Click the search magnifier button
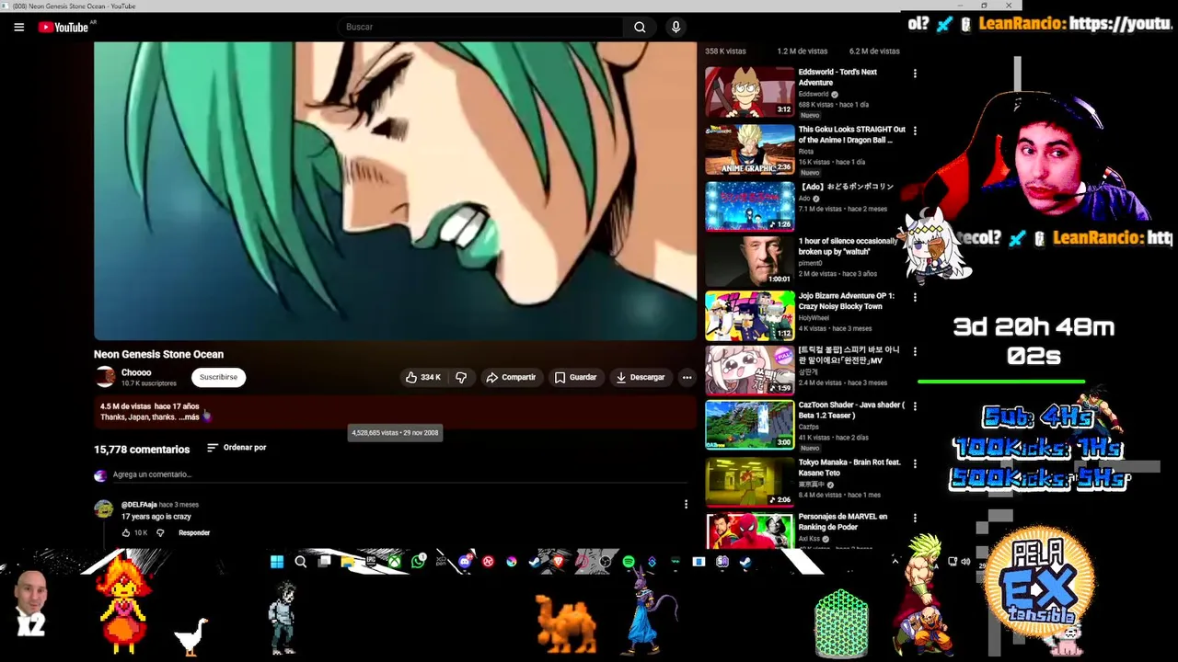 click(x=640, y=27)
